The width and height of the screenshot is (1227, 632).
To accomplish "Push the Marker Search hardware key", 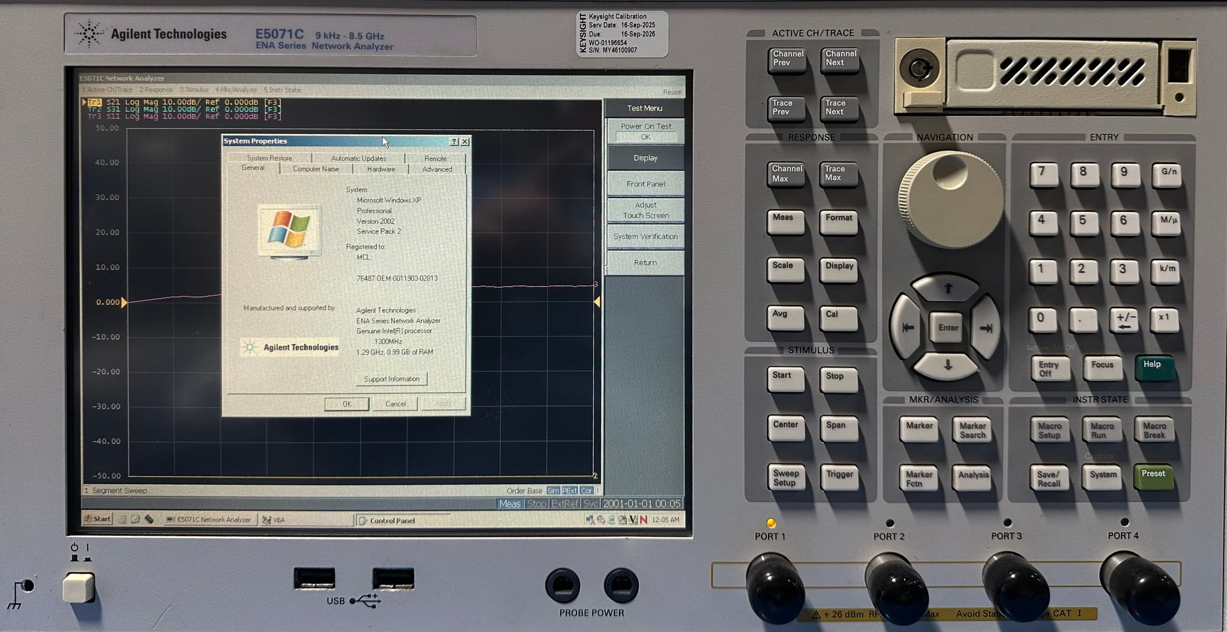I will pos(972,430).
